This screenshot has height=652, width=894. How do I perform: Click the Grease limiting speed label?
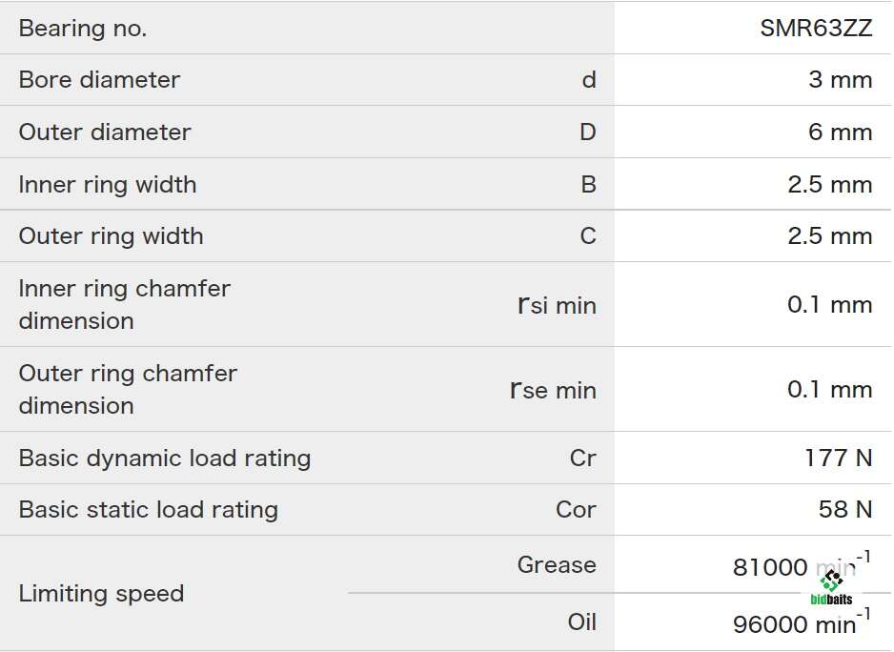pos(557,564)
